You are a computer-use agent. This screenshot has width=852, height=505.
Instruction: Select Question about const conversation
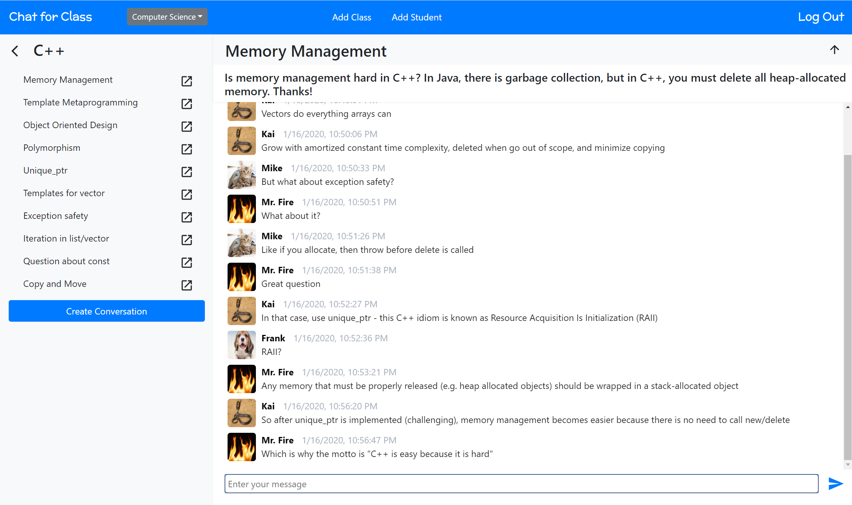pos(67,261)
